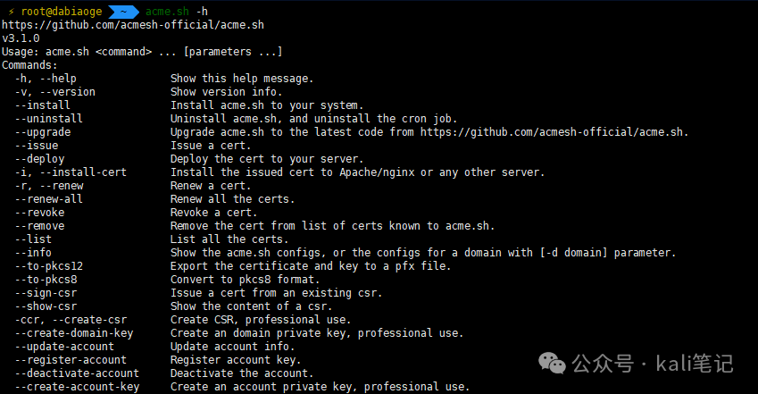
Task: Click the Usage line text
Action: click(x=142, y=51)
